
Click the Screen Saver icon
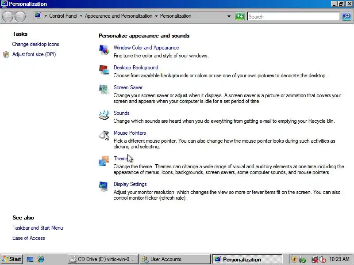(104, 90)
